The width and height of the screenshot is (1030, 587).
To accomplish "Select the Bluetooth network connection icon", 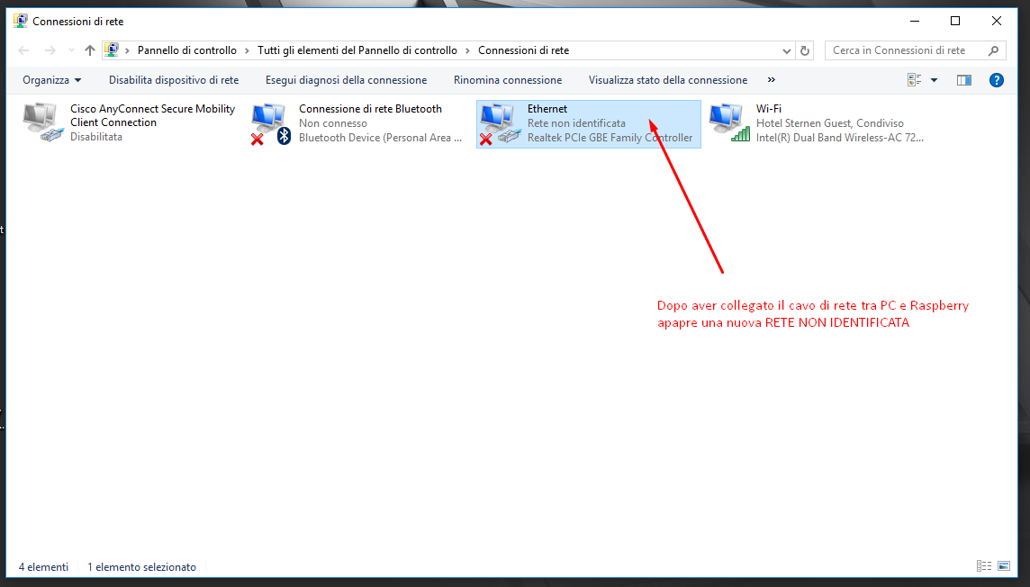I will click(x=271, y=123).
